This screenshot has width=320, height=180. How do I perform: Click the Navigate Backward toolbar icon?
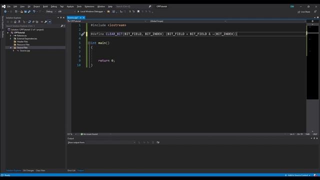[5, 11]
